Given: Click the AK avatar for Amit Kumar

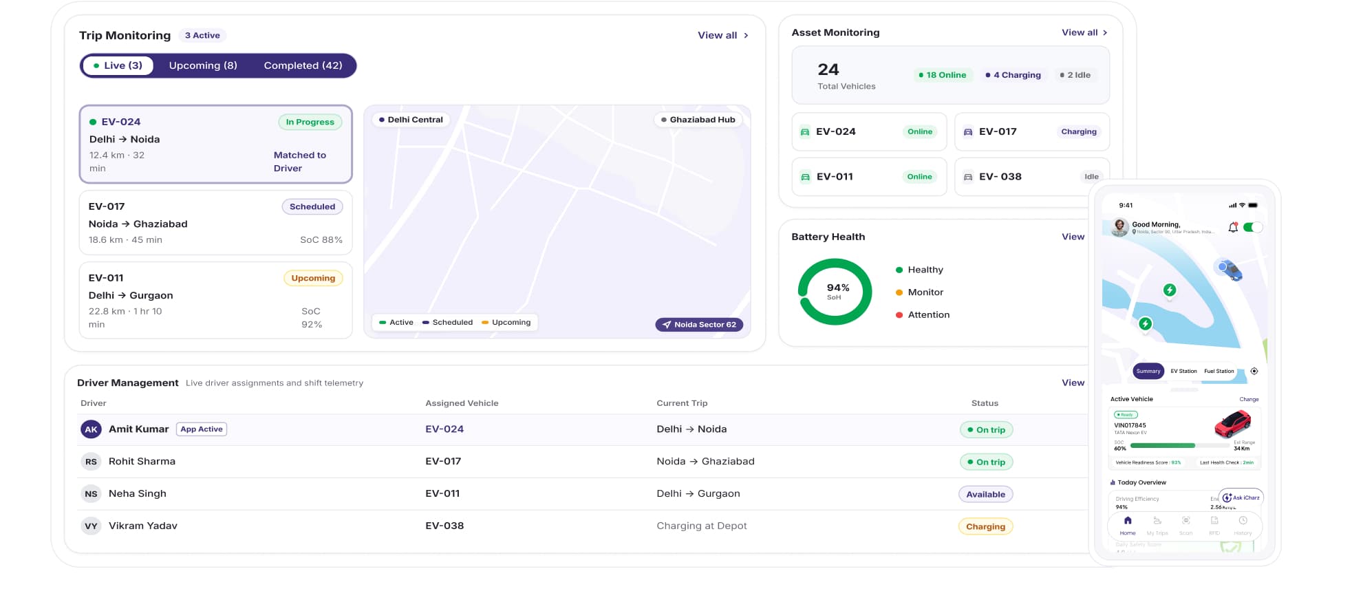Looking at the screenshot, I should [x=91, y=429].
